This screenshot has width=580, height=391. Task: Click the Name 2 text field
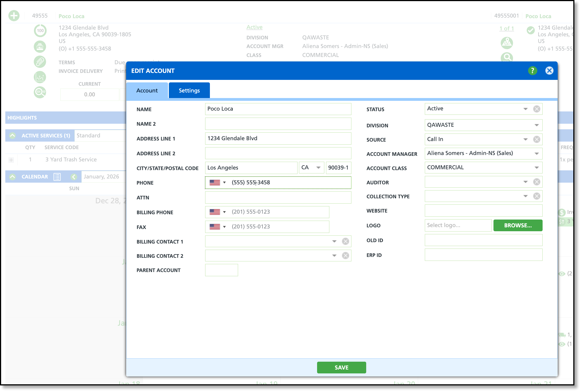278,124
